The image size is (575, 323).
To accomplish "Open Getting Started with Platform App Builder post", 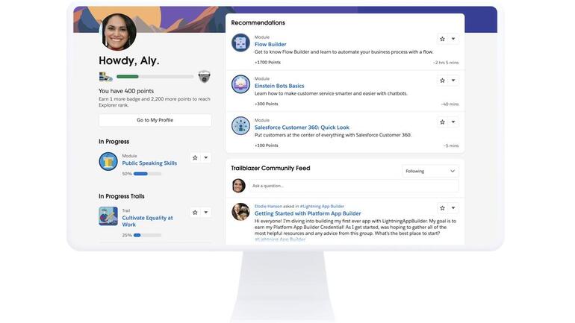I will 308,213.
